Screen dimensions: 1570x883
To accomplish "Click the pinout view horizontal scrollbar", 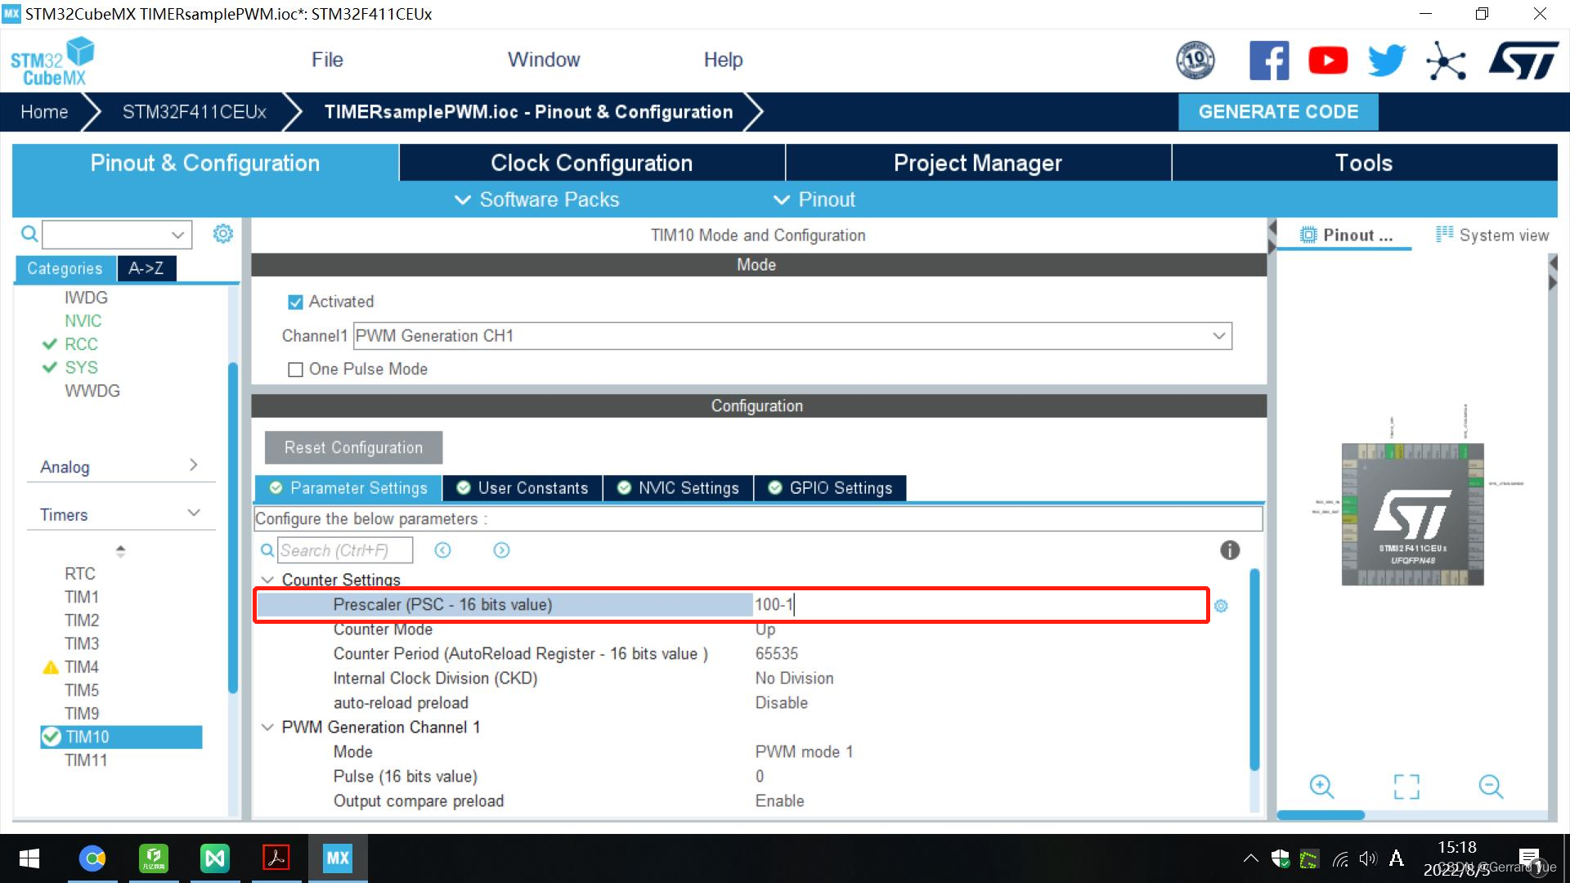I will 1321,815.
